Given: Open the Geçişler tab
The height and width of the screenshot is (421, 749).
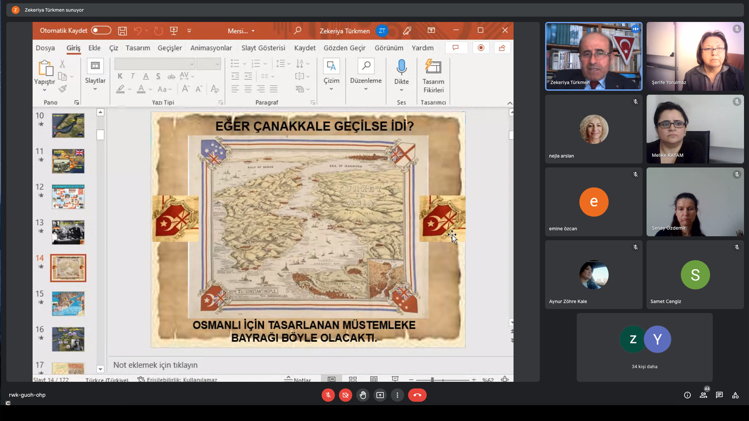Looking at the screenshot, I should pyautogui.click(x=170, y=48).
